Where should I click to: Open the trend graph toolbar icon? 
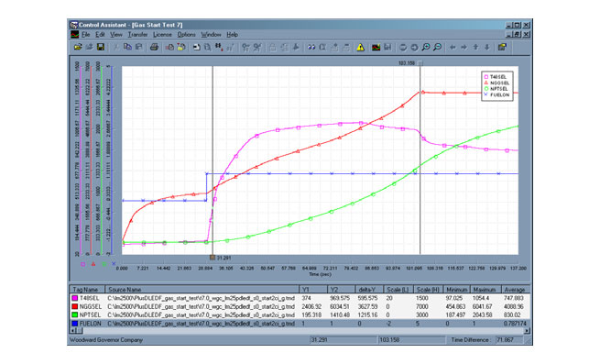coord(376,47)
